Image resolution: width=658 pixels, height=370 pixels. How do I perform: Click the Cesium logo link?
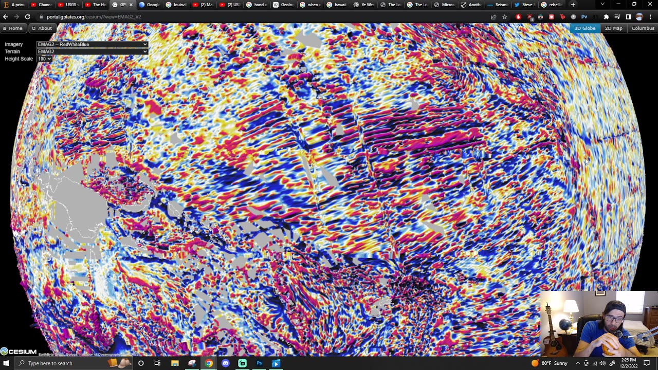click(19, 351)
